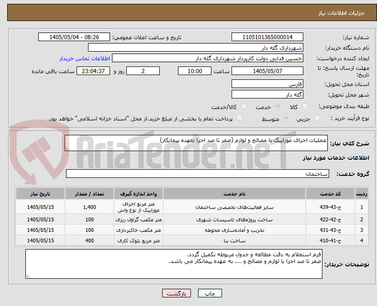Click service code ج-42-422 cell

(x=331, y=219)
